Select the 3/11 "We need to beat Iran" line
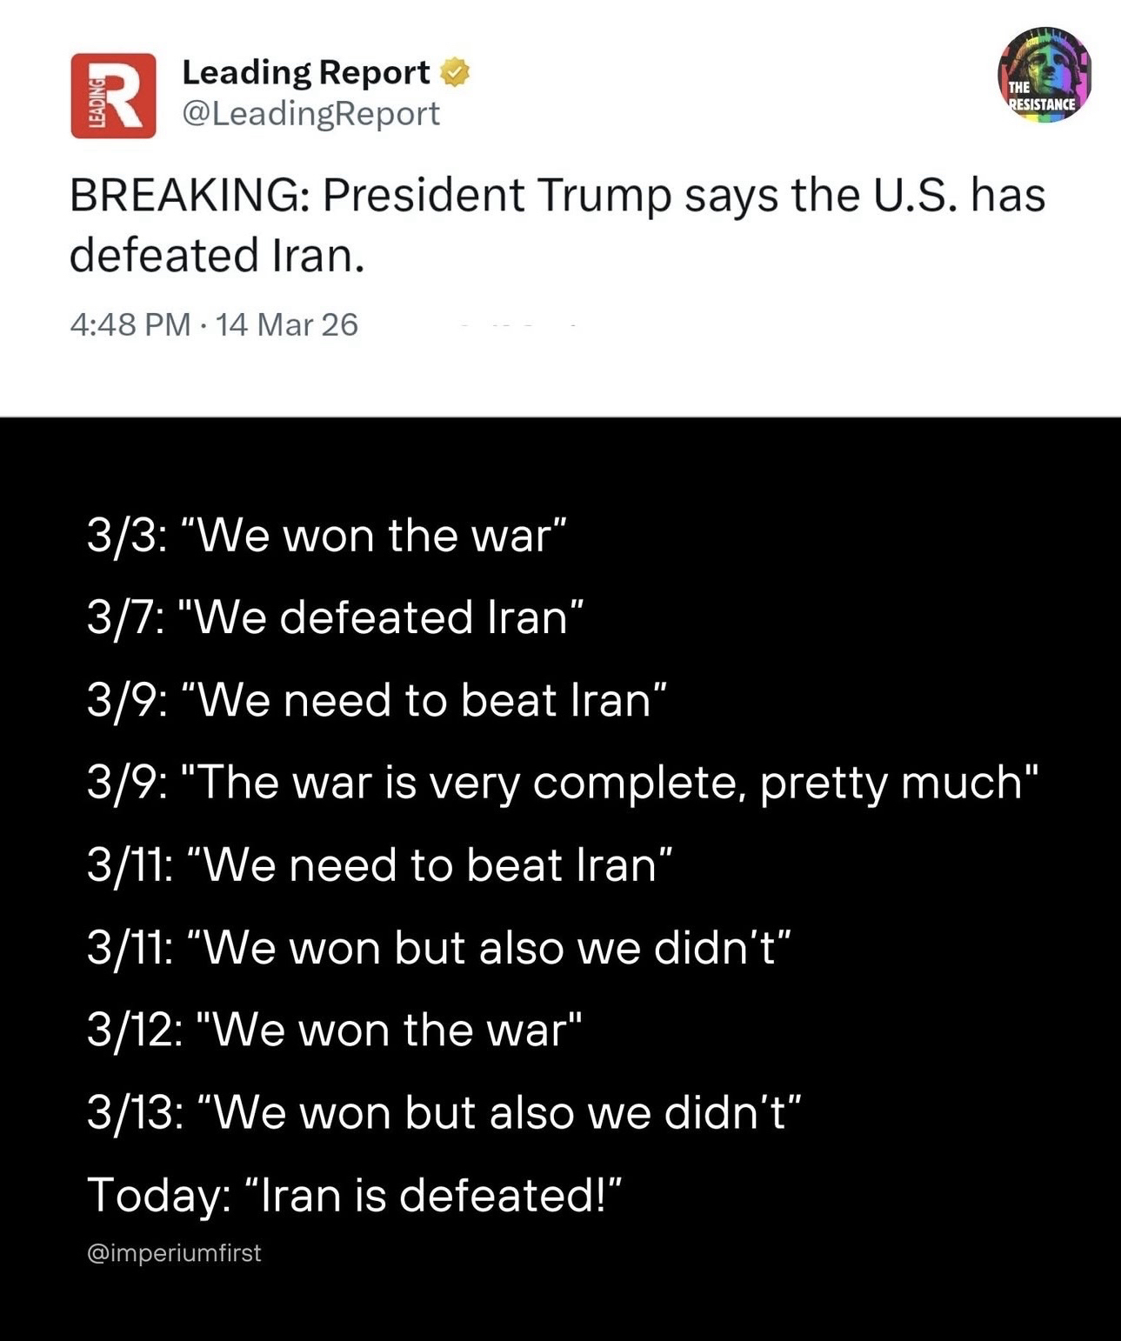The width and height of the screenshot is (1121, 1341). coord(379,864)
